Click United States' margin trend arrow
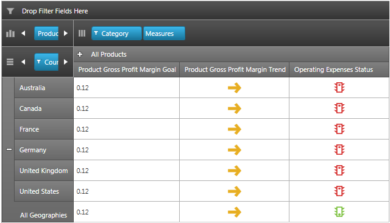The width and height of the screenshot is (390, 223). 234,191
